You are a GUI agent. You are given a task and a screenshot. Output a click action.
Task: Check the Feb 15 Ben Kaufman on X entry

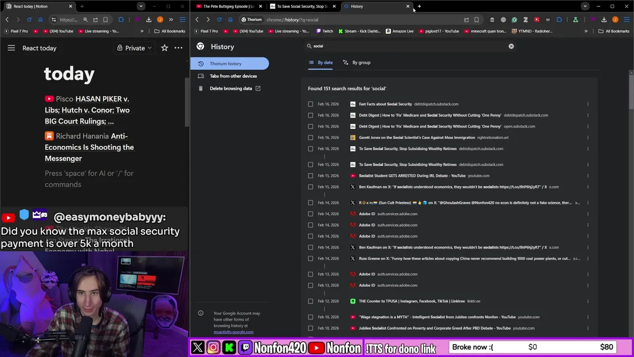pyautogui.click(x=311, y=187)
